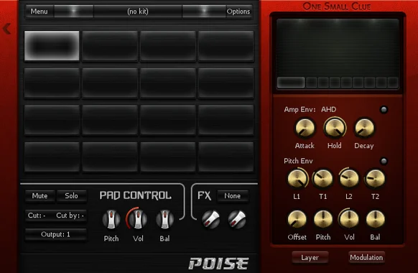
Task: Open the Options menu
Action: [x=238, y=11]
